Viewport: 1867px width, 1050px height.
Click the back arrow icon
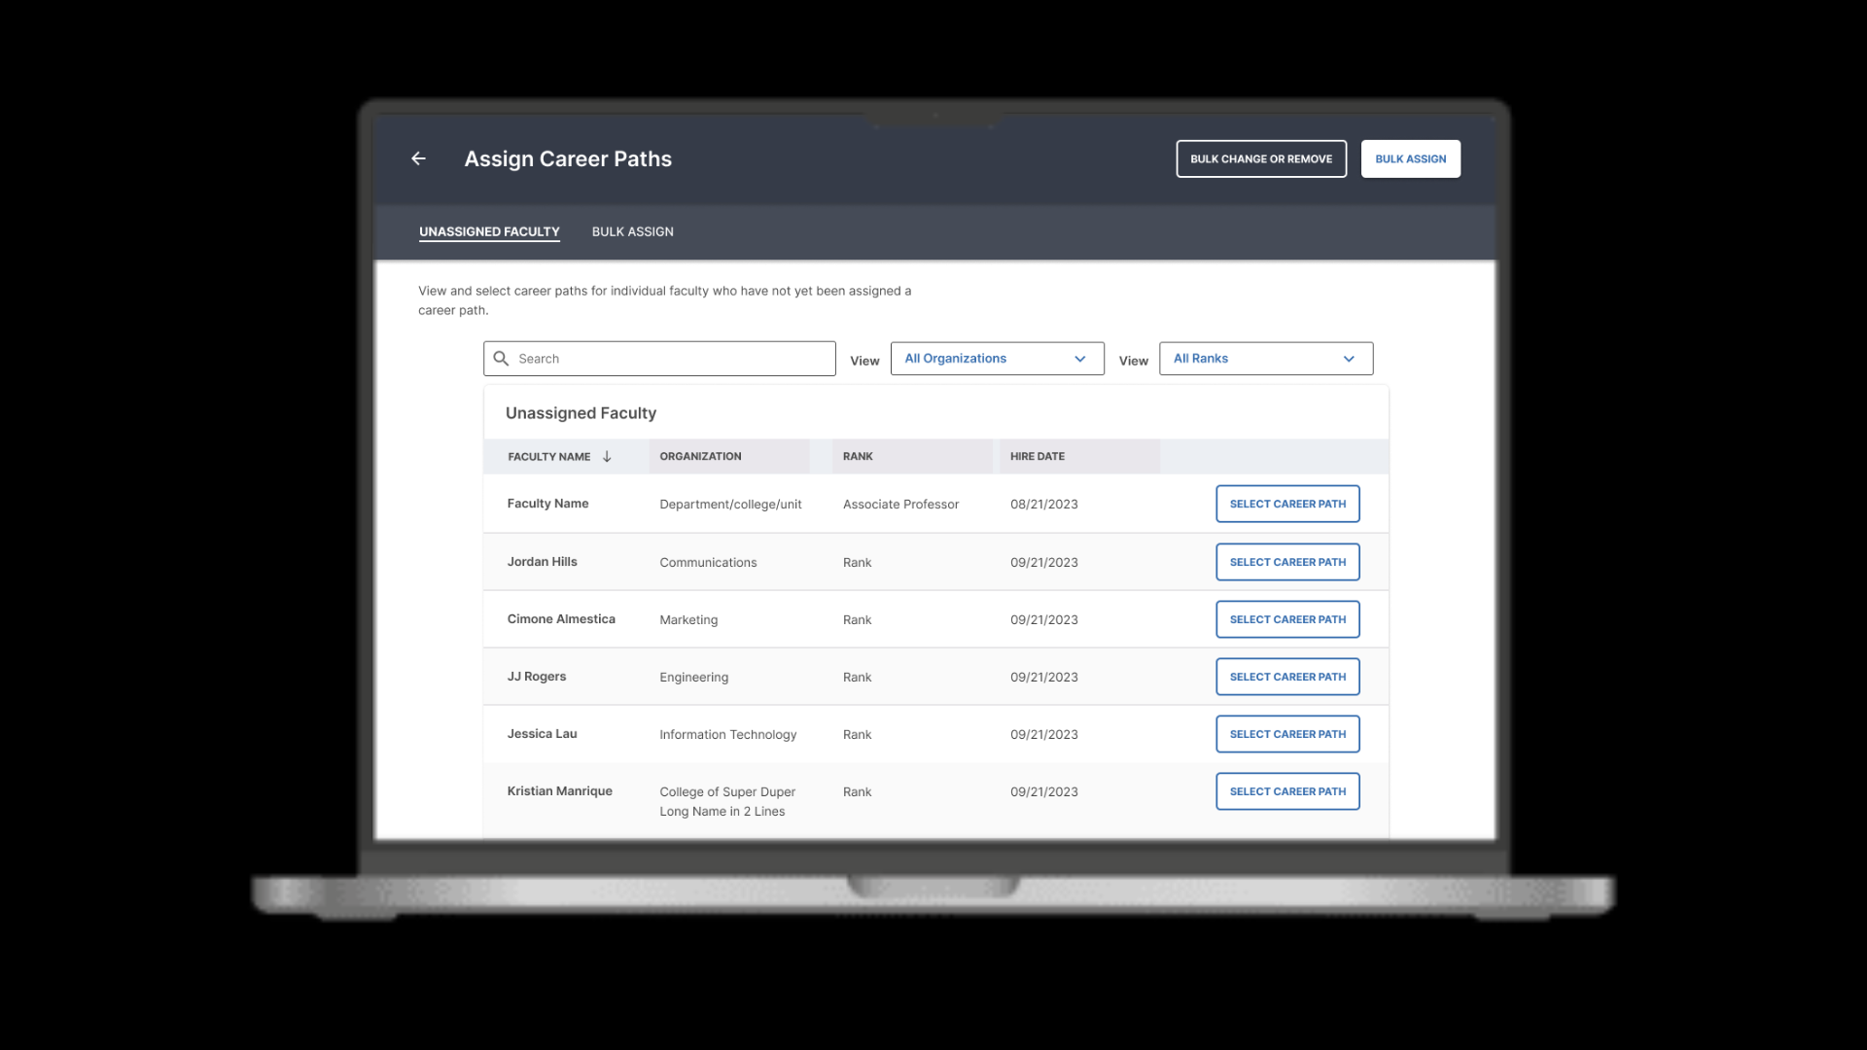coord(418,158)
